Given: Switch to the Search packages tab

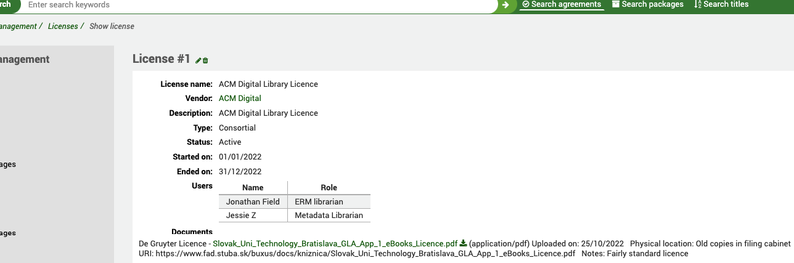Looking at the screenshot, I should tap(652, 4).
